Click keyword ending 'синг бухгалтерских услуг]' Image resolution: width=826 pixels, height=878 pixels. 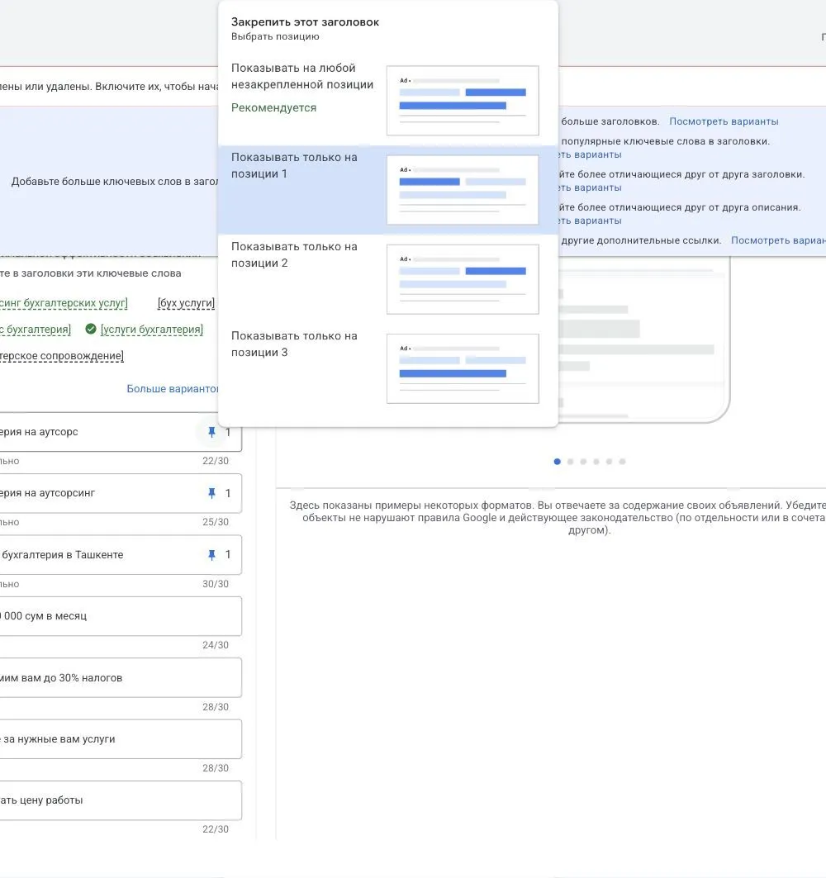coord(64,303)
